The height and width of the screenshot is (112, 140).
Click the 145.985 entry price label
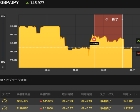(x=94, y=44)
